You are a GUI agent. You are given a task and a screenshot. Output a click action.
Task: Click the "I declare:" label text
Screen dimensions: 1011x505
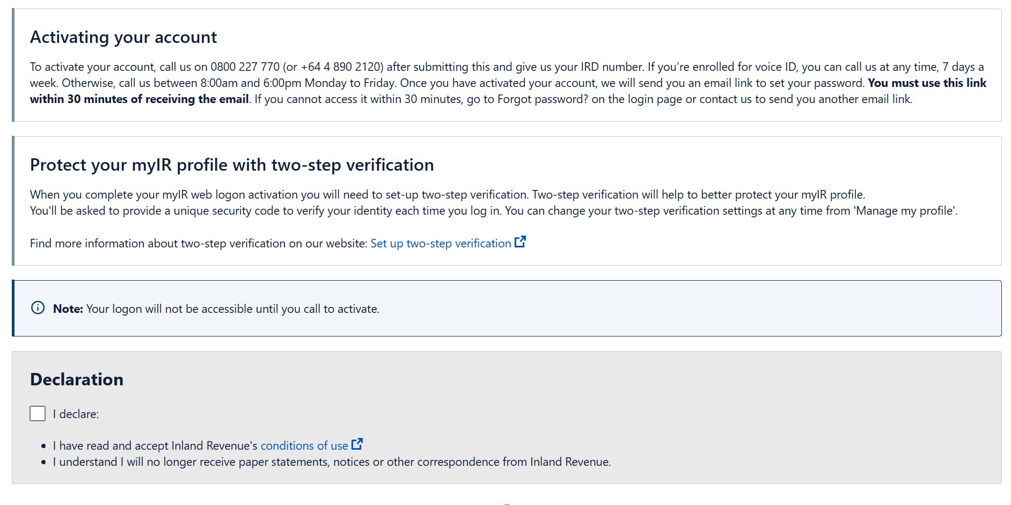point(76,414)
